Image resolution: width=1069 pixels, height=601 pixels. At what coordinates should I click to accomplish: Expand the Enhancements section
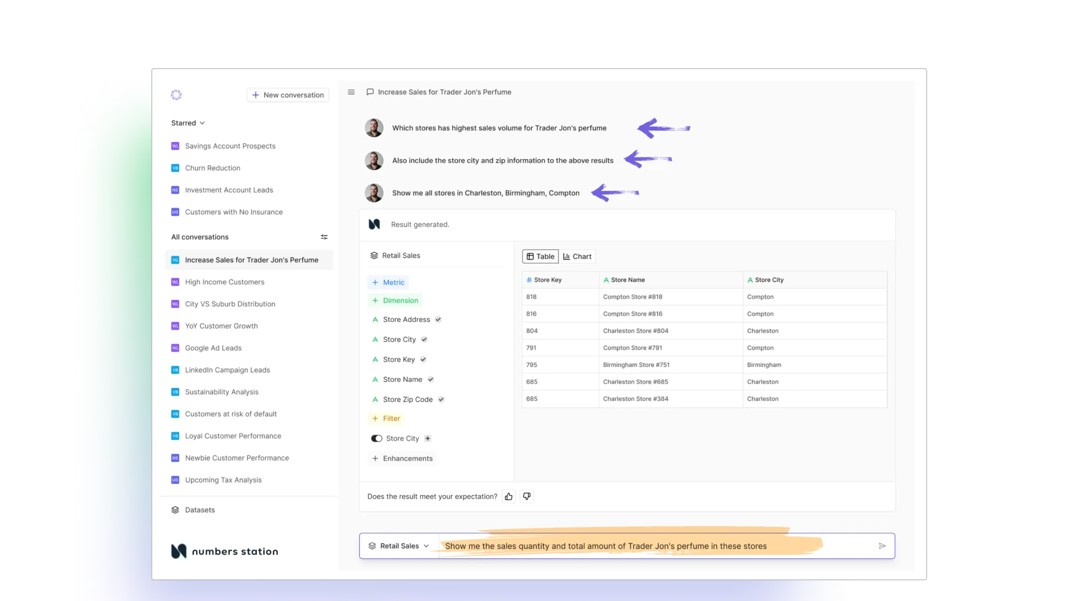(402, 458)
